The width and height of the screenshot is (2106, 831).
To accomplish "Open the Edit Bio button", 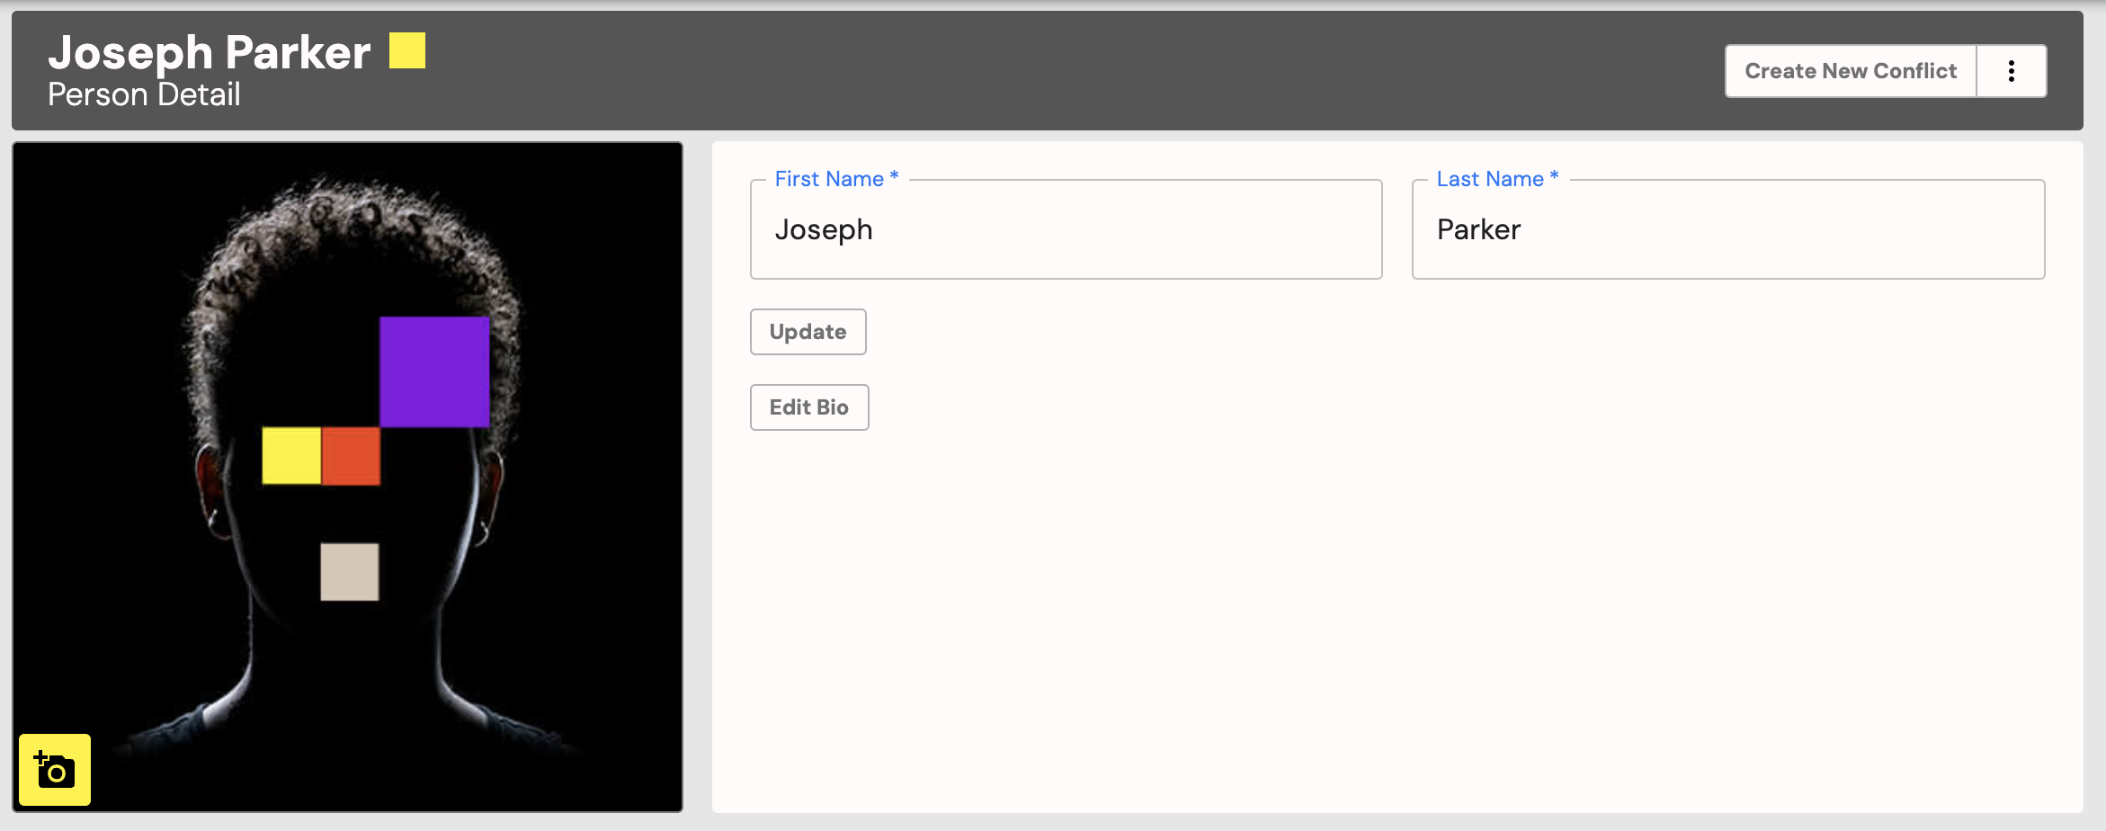I will [x=809, y=407].
